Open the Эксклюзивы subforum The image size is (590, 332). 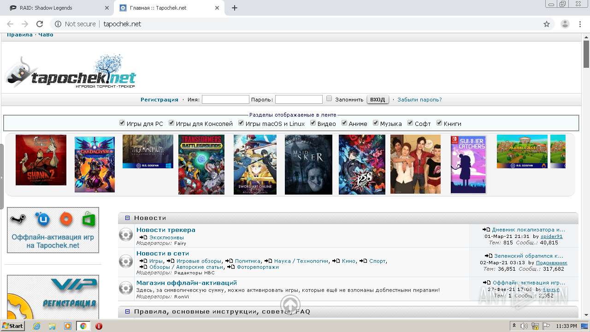click(x=166, y=237)
